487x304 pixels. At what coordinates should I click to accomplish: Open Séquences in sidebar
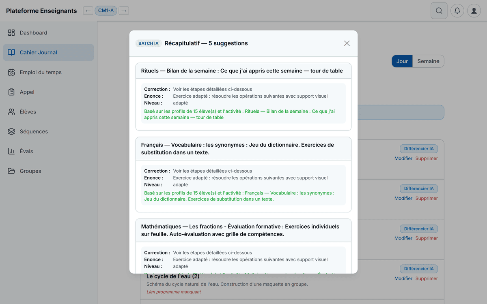point(48,132)
